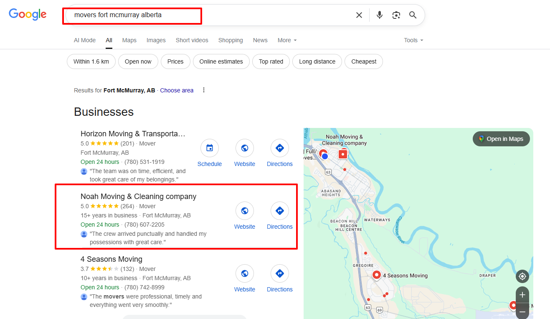Image resolution: width=550 pixels, height=319 pixels.
Task: Open the Tools dropdown
Action: coord(413,40)
